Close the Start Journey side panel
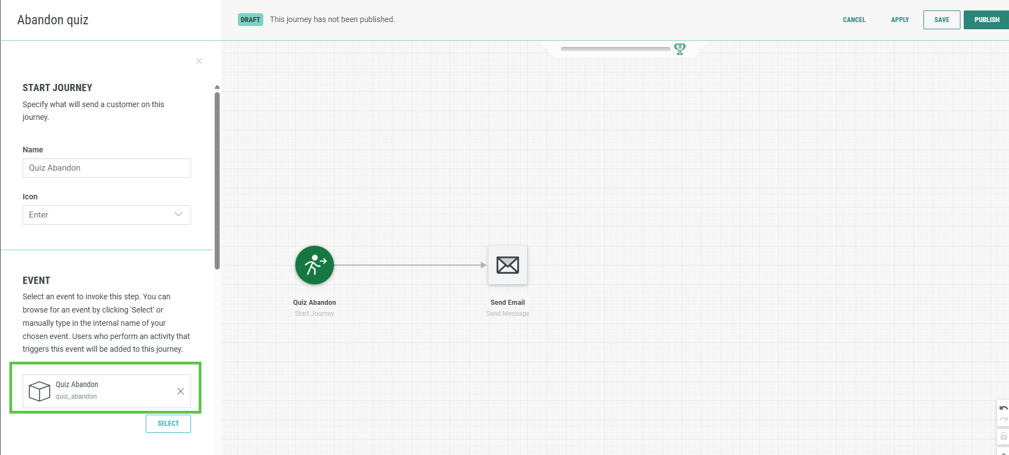 pos(199,61)
